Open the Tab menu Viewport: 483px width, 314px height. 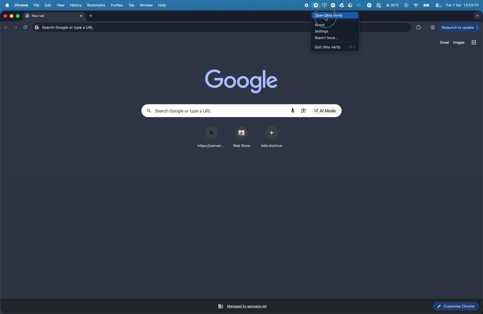[131, 5]
